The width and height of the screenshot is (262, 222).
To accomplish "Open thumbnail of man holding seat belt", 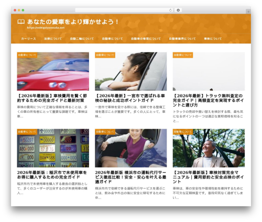I will tap(209, 148).
